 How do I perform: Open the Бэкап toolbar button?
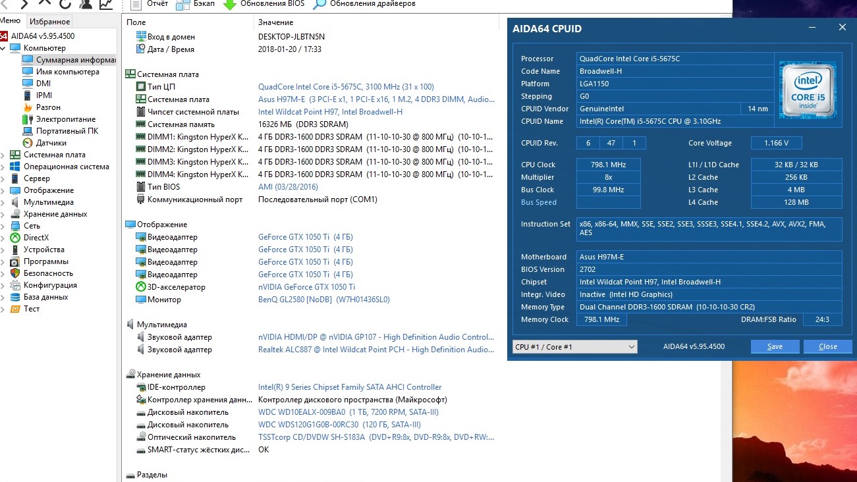click(x=194, y=4)
